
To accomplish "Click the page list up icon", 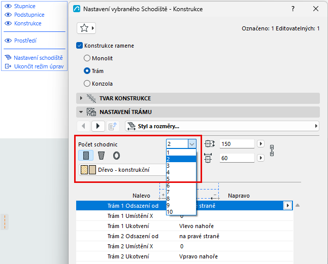I will pyautogui.click(x=113, y=126).
